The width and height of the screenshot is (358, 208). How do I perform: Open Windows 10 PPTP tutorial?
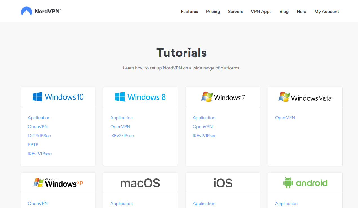(x=33, y=145)
